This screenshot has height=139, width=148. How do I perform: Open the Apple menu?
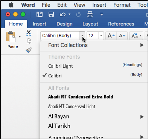coord(11,5)
